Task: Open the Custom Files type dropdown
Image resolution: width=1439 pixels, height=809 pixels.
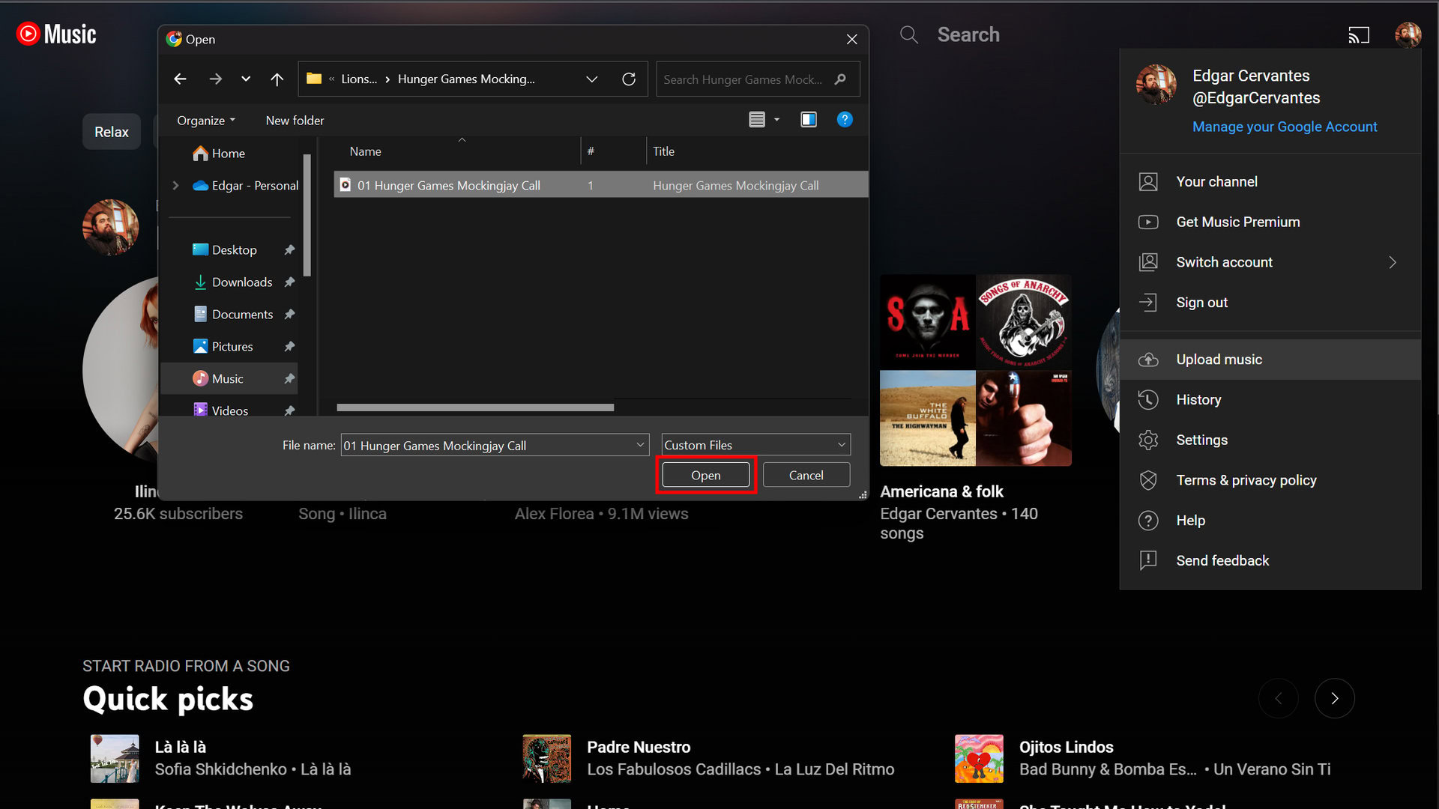Action: [755, 445]
